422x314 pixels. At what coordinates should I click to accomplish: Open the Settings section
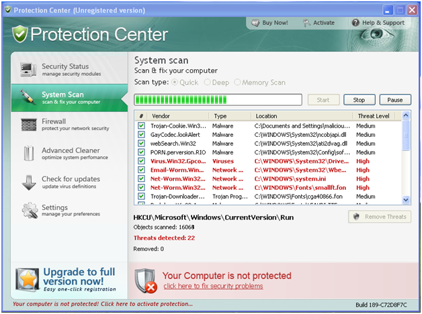point(69,210)
